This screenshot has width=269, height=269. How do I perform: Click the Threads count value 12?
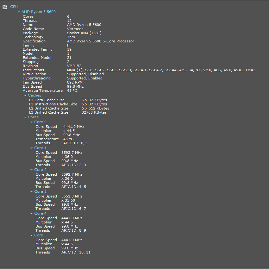(69, 21)
